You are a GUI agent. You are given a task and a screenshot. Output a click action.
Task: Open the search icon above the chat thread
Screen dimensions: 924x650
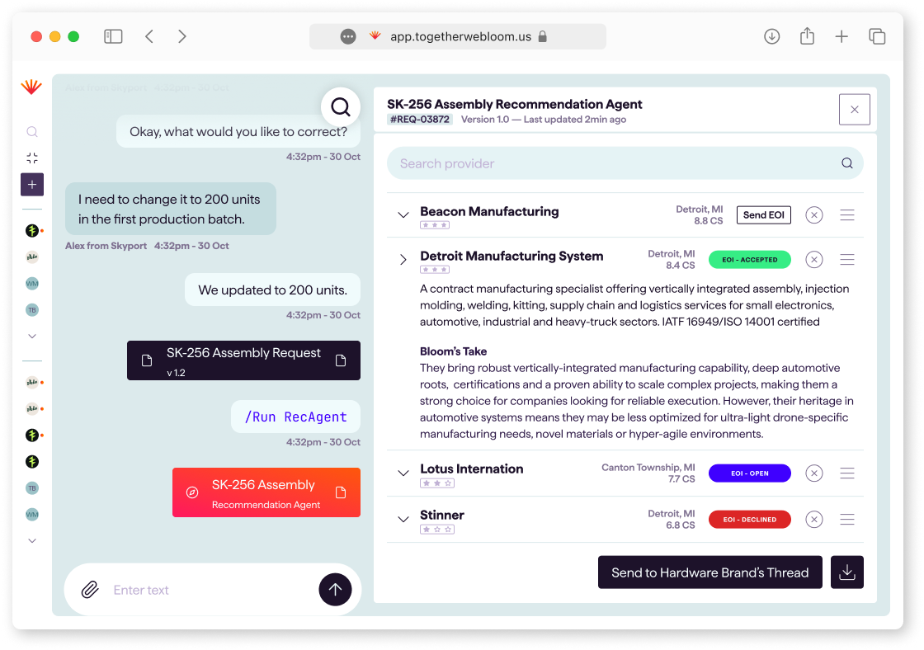[x=341, y=106]
